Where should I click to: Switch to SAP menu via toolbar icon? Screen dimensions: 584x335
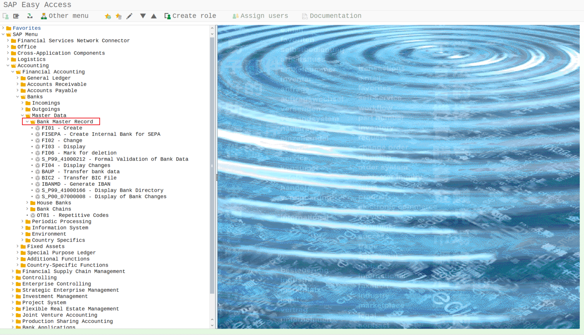coord(16,16)
